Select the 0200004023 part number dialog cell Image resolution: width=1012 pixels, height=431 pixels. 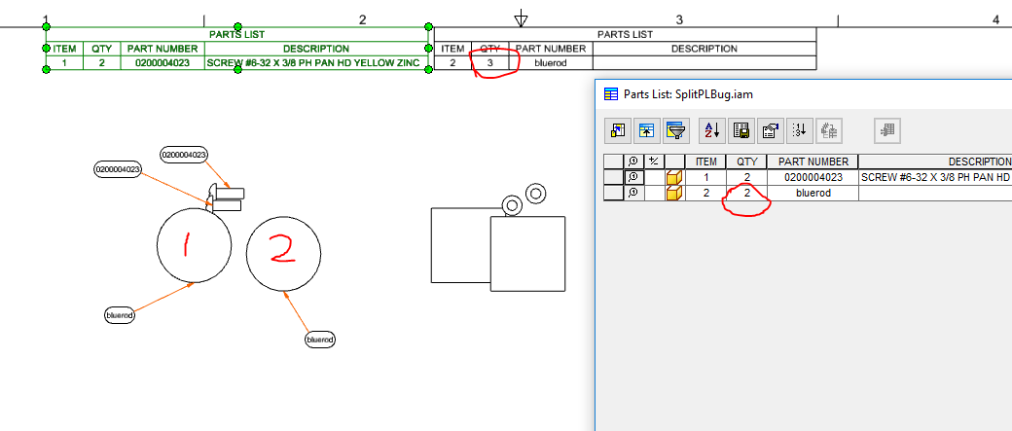813,177
